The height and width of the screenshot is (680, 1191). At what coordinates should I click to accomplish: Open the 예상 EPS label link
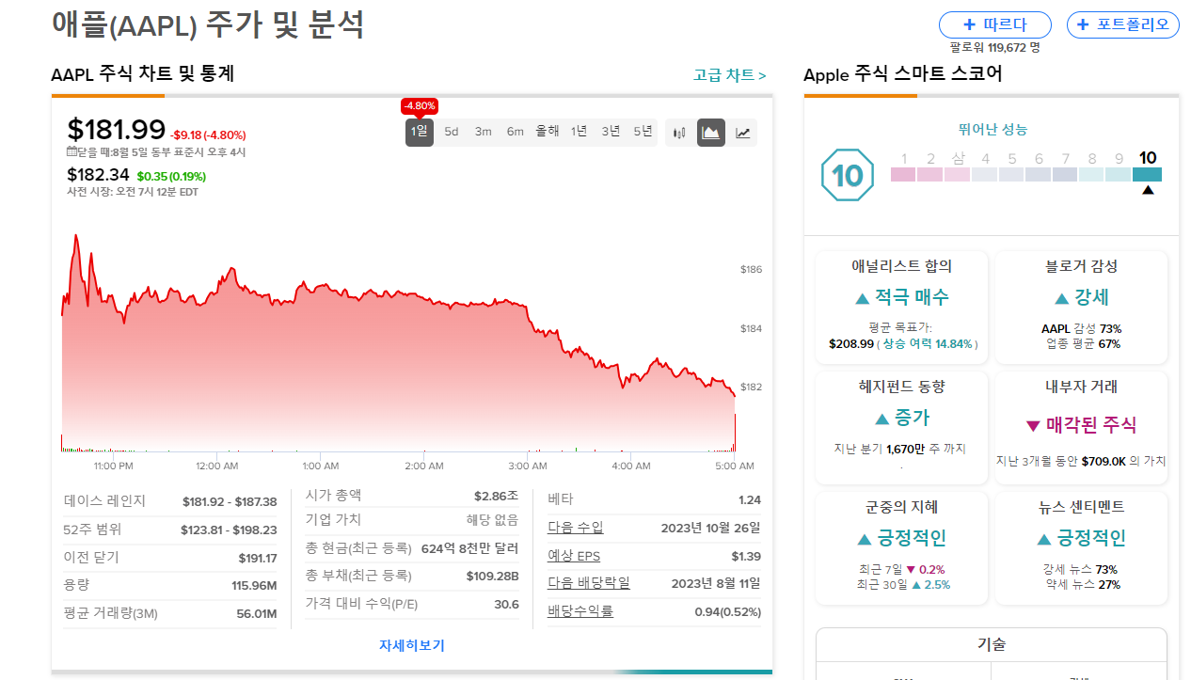(x=574, y=556)
